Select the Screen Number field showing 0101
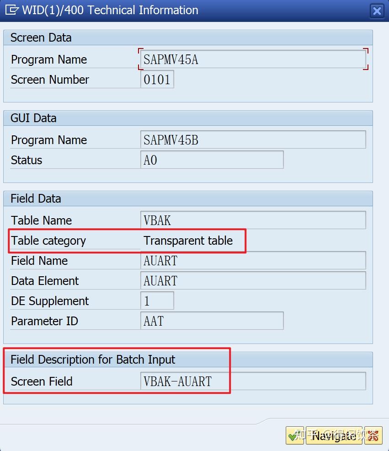 point(157,80)
